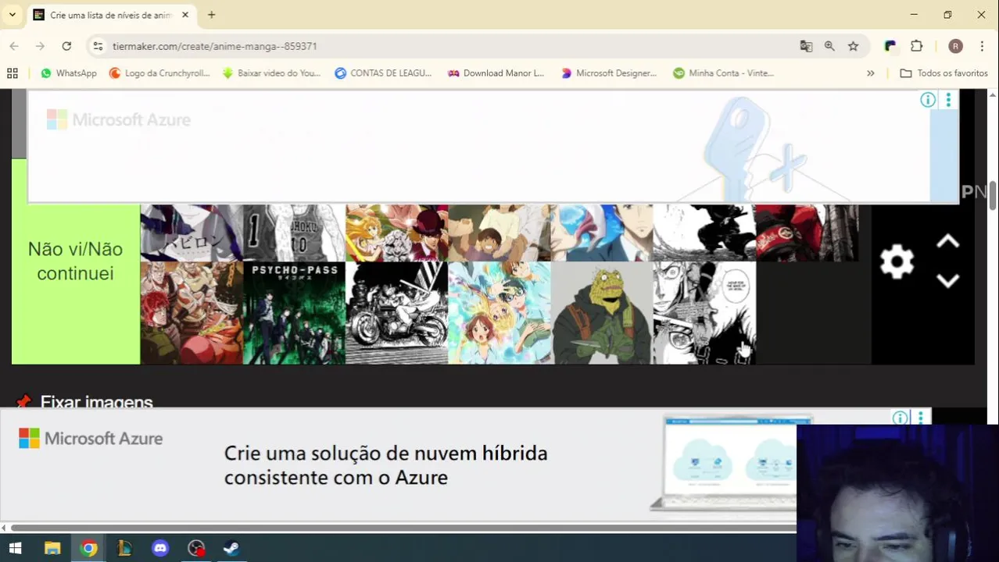This screenshot has height=562, width=999.
Task: Go forward in browser history
Action: point(40,46)
